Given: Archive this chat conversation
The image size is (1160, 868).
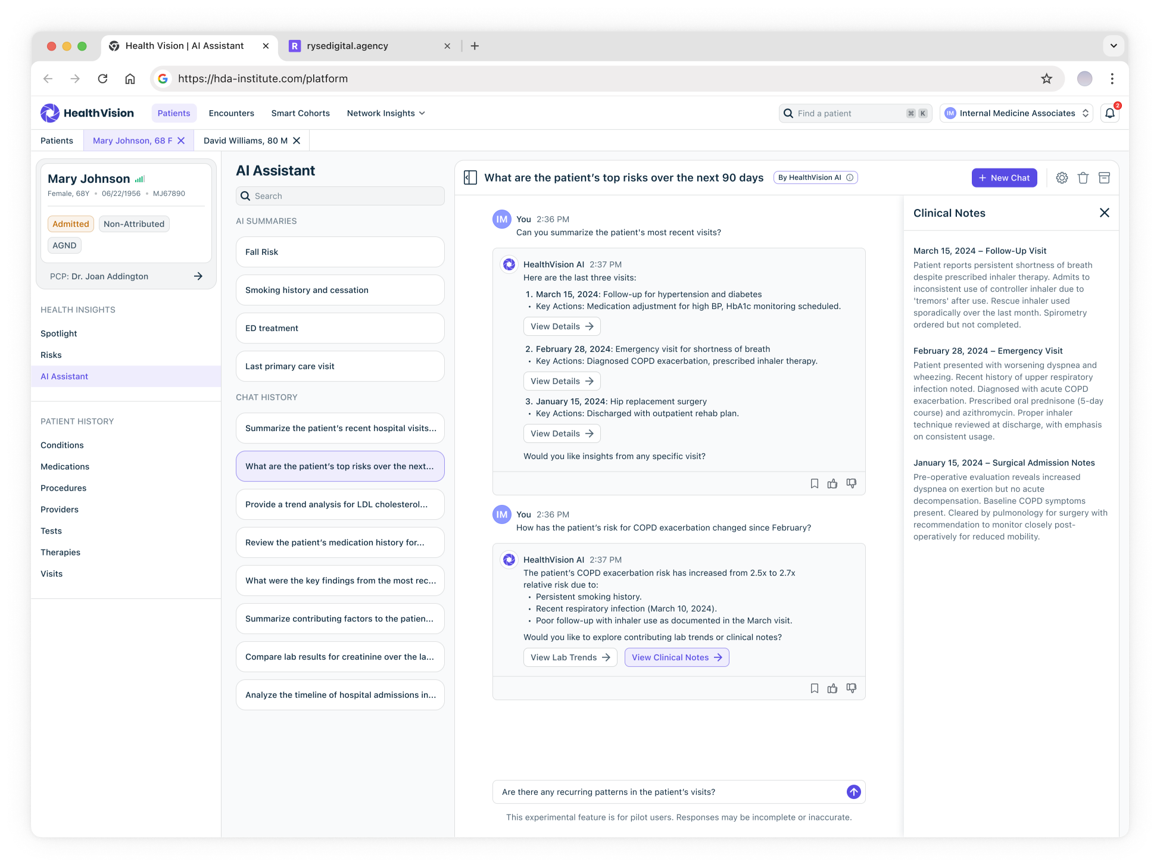Looking at the screenshot, I should [1104, 177].
